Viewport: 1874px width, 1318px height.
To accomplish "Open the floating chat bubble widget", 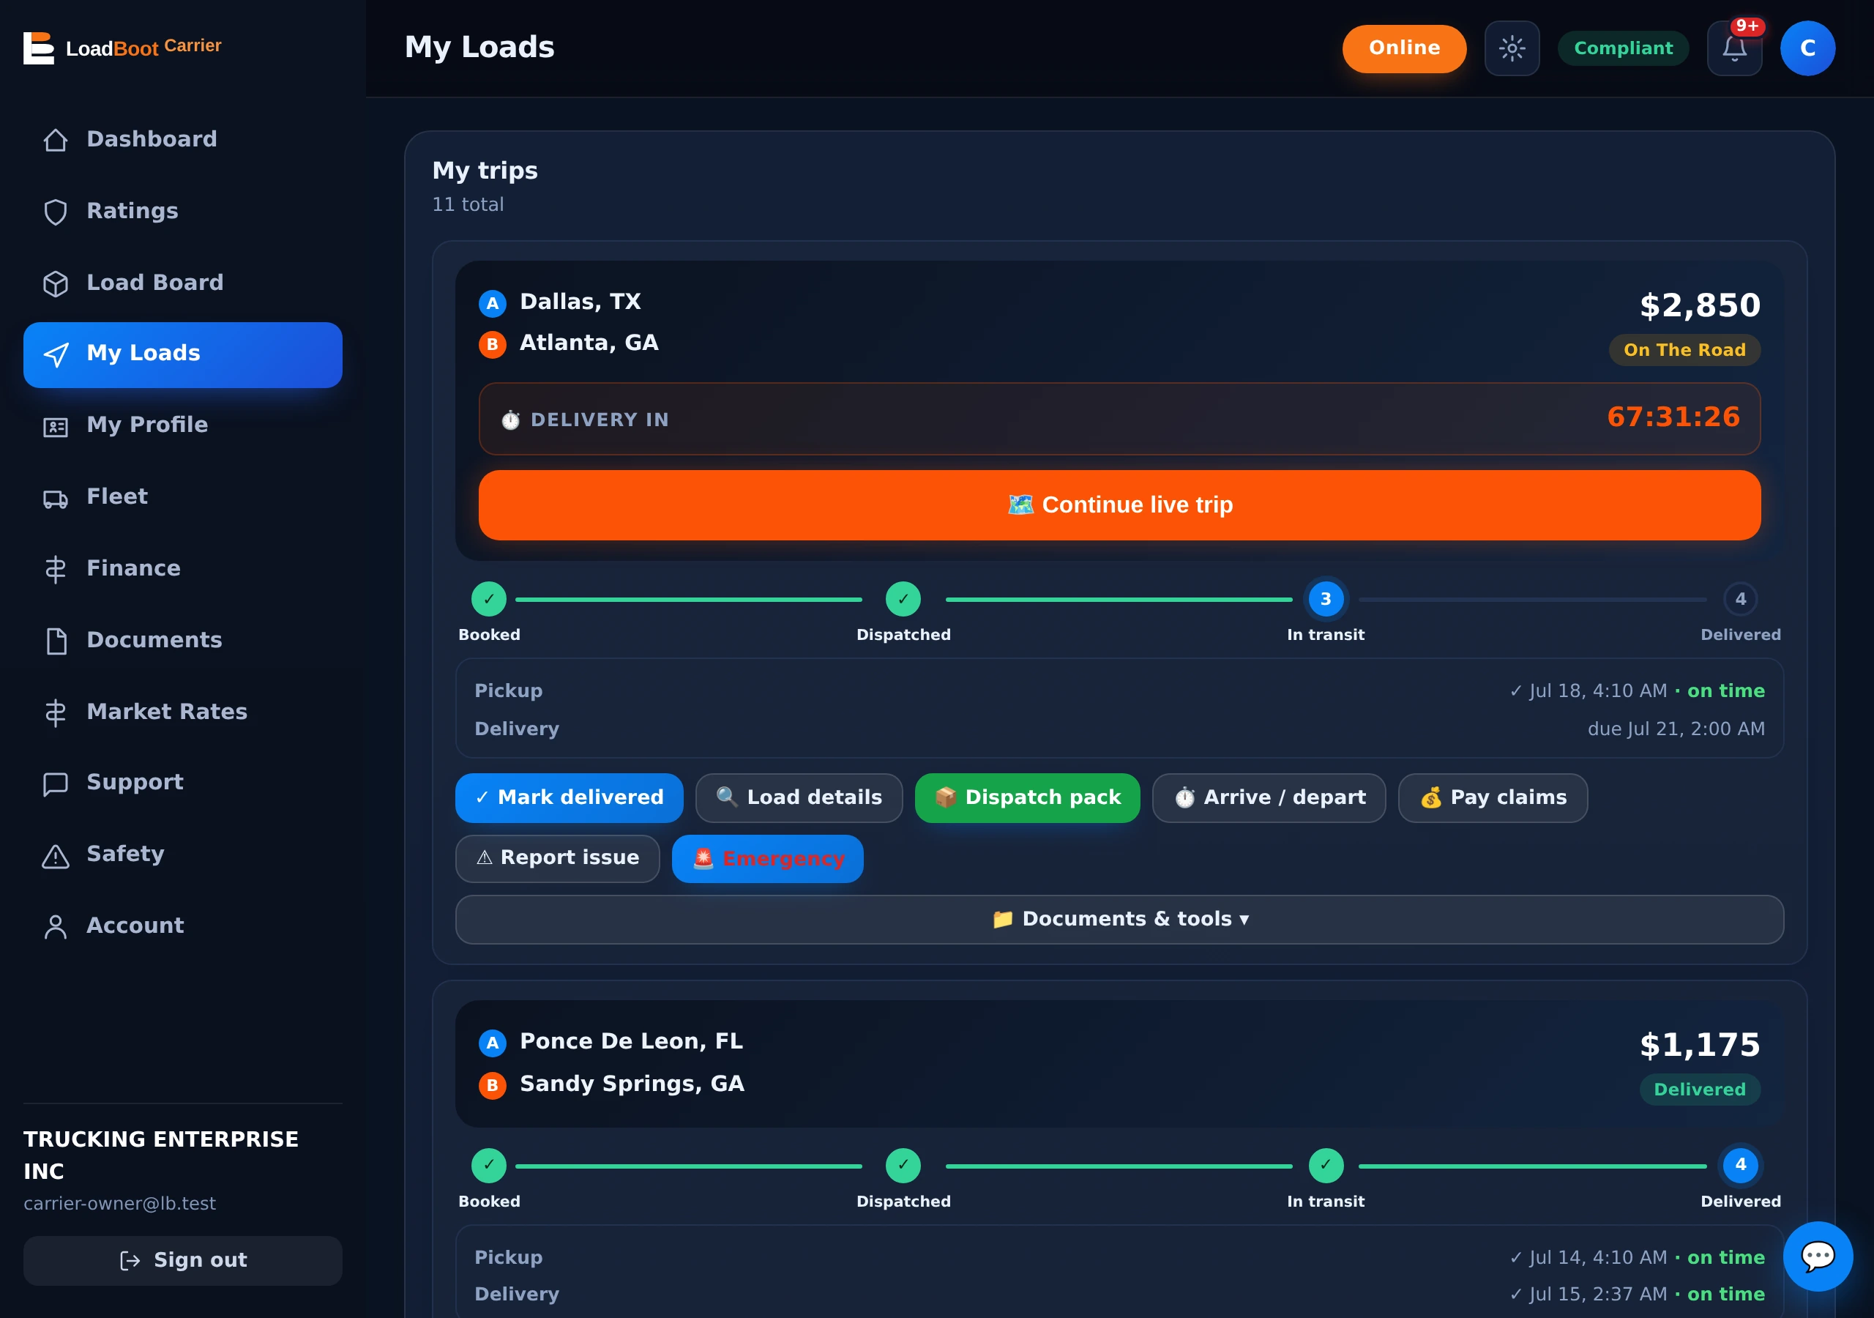I will coord(1818,1256).
